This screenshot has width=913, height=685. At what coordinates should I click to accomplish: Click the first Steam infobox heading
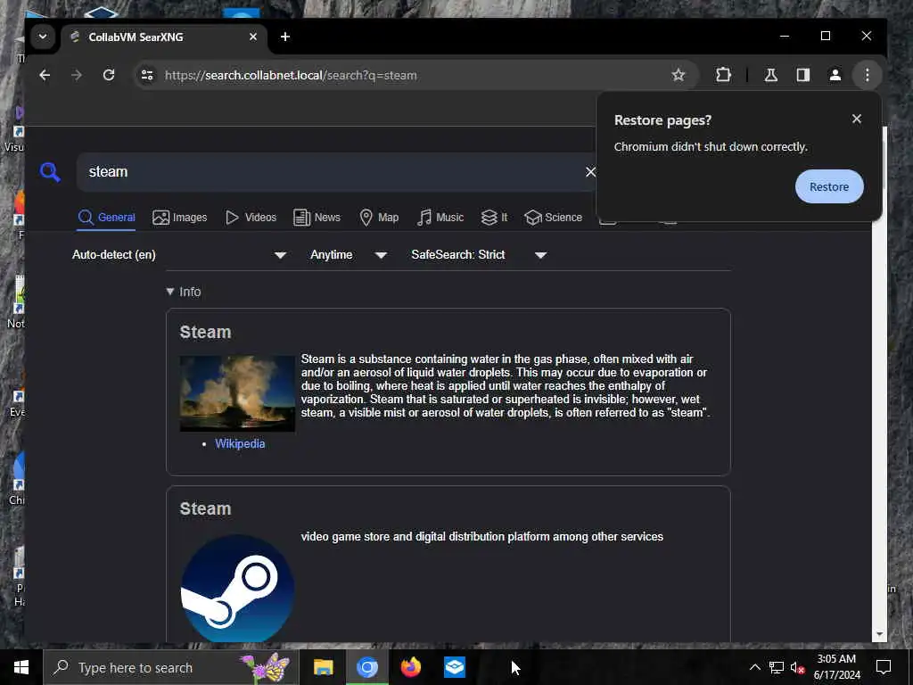(205, 332)
